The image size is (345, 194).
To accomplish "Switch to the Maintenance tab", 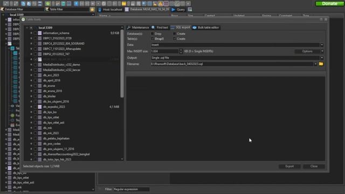I will click(138, 27).
